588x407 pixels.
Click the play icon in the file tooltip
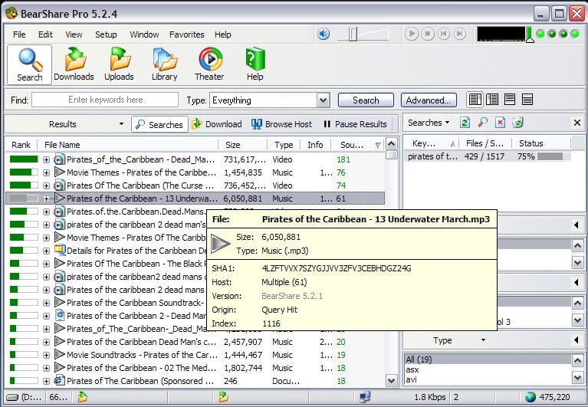[x=221, y=244]
